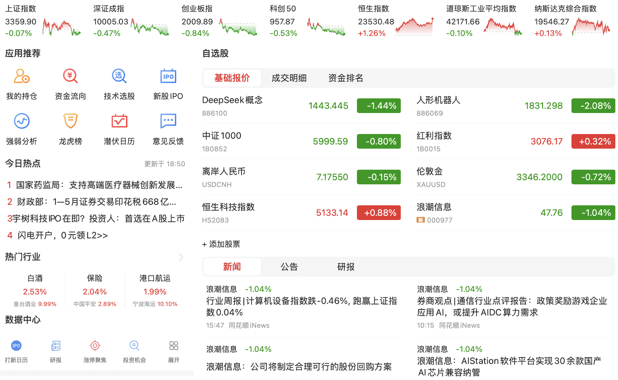Select the 新闻 tab
This screenshot has height=380, width=618.
232,267
